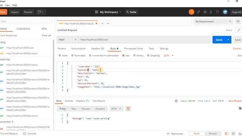
Task: Open the Params tab
Action: coord(62,49)
